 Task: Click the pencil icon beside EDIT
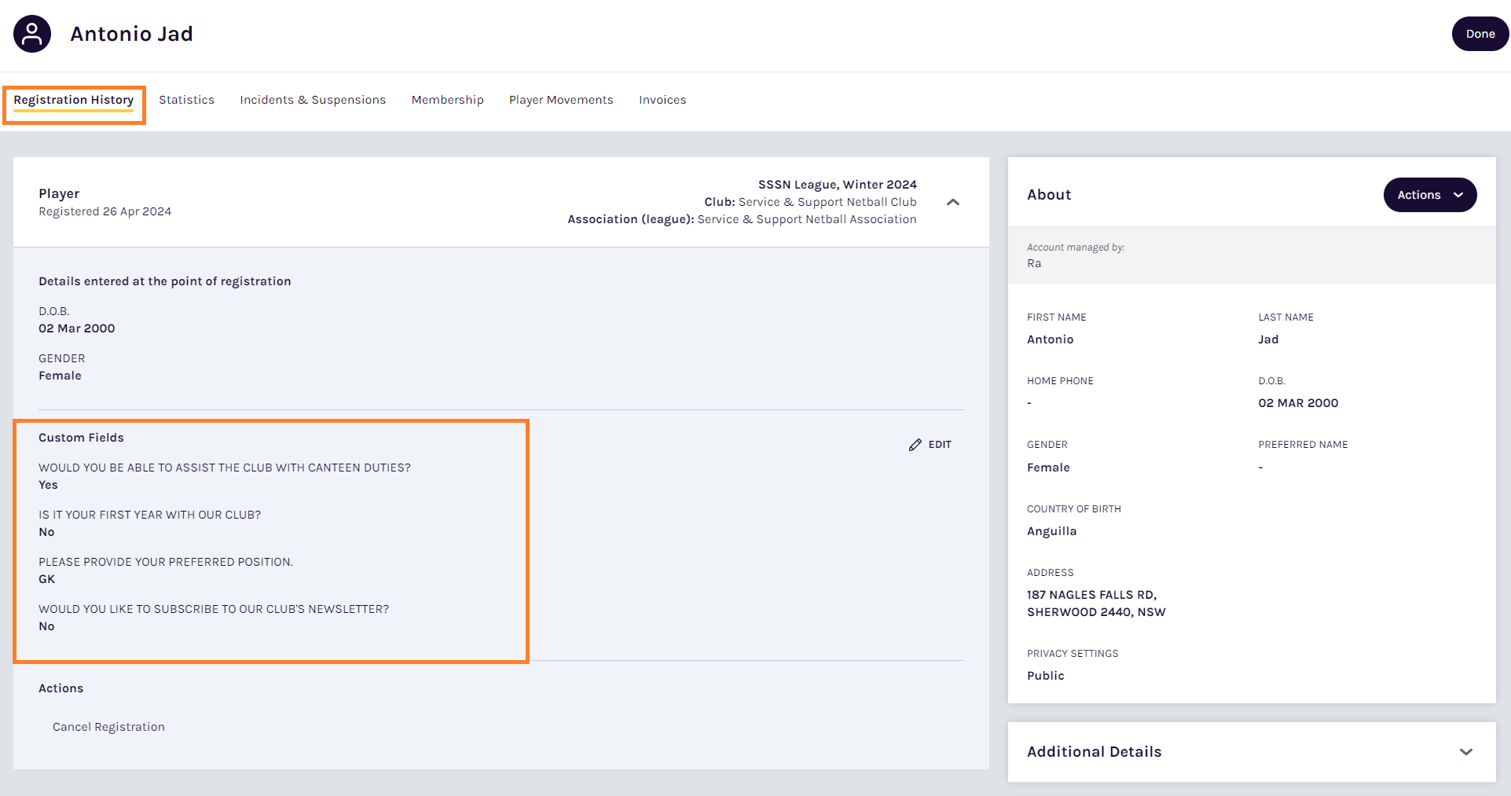tap(915, 445)
